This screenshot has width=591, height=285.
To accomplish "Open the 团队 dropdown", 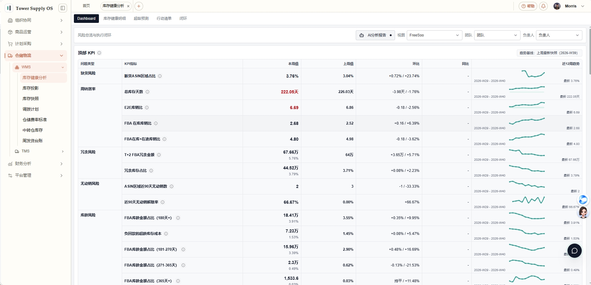I will (x=497, y=35).
